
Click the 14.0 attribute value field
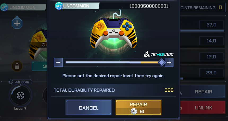coord(211,41)
